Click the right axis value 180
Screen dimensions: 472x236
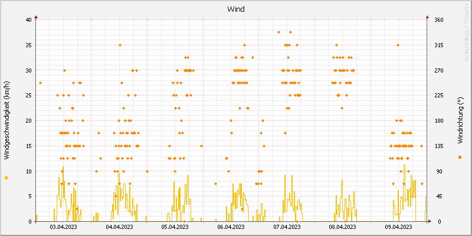(439, 121)
